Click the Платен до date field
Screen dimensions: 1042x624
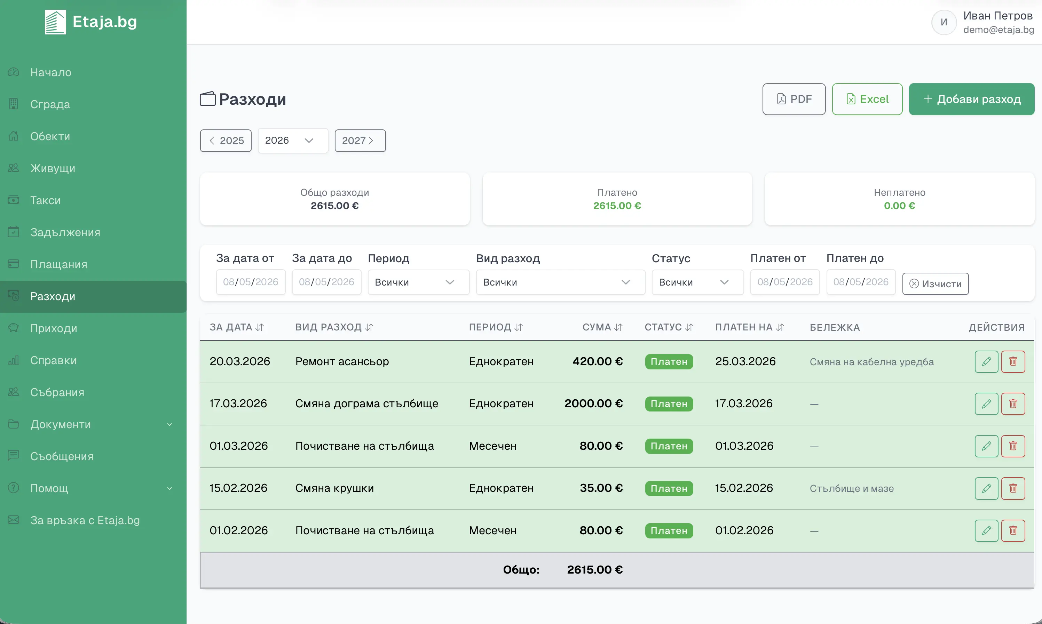pyautogui.click(x=861, y=282)
